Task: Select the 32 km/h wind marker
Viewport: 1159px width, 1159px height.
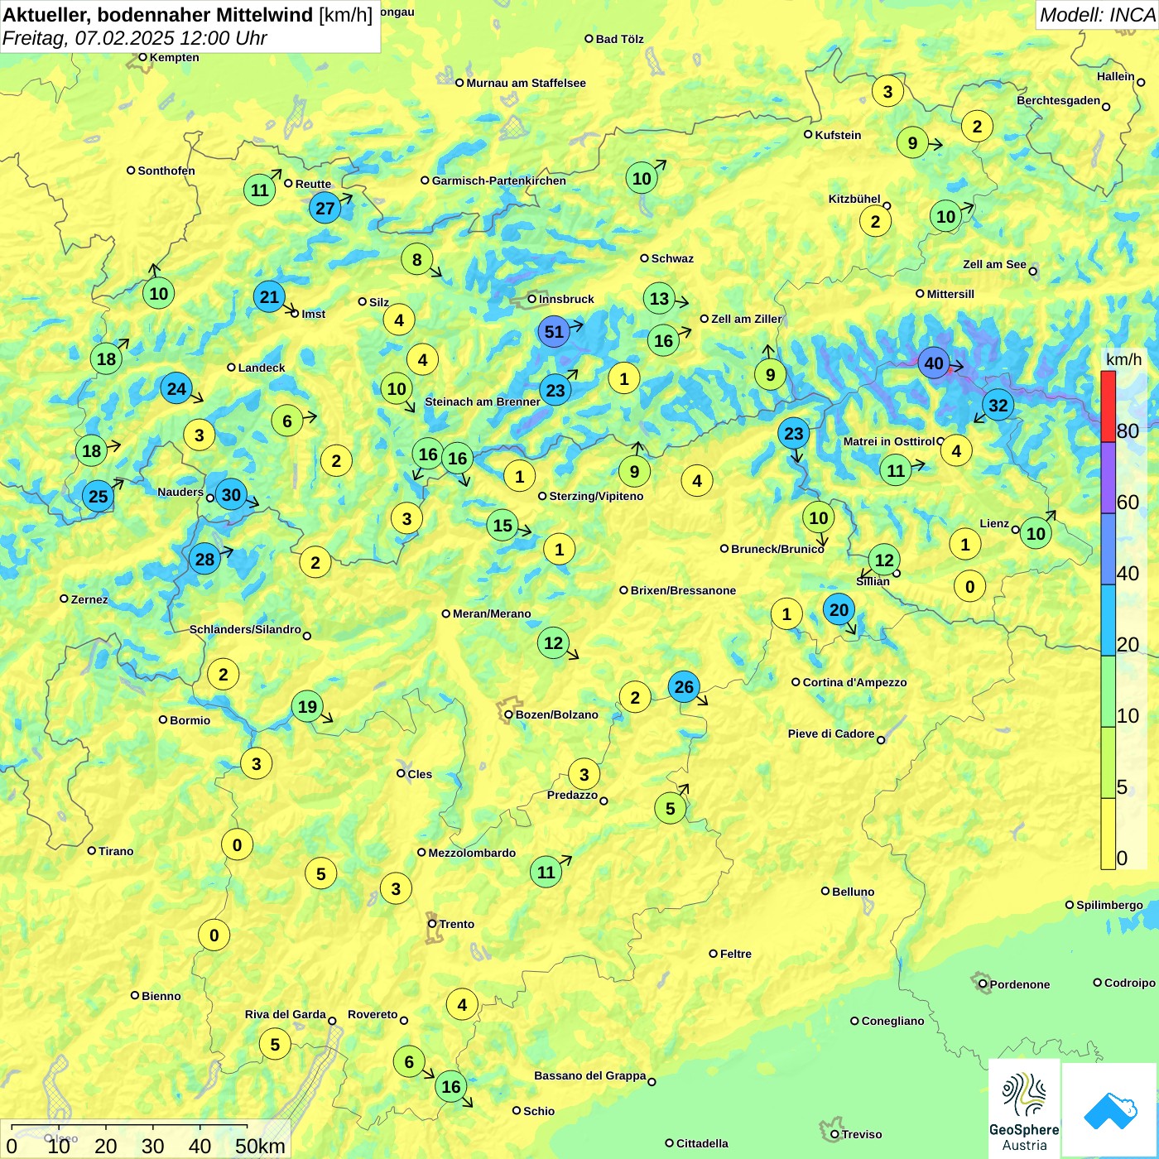Action: click(x=998, y=405)
